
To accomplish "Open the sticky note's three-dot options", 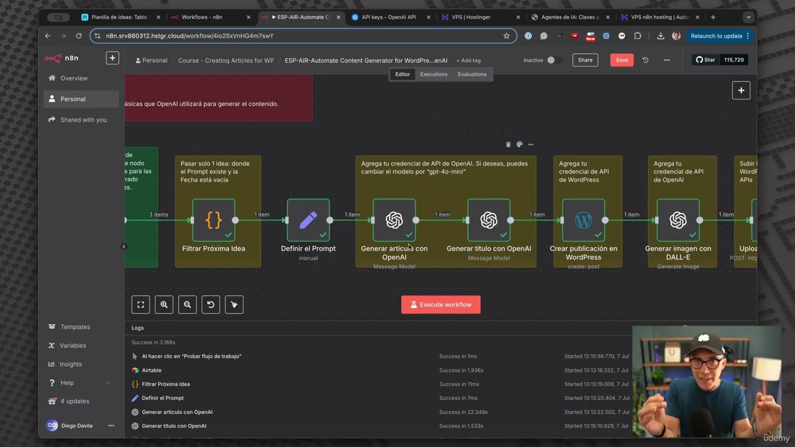I will (530, 145).
